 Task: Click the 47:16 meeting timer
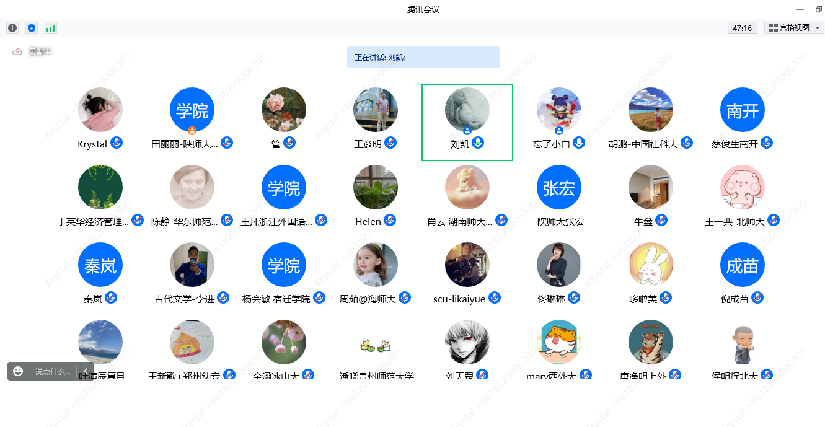point(742,28)
